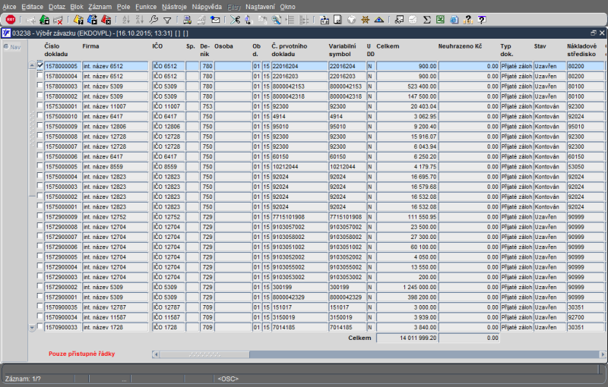Tick the checkbox of row 1575300001
The width and height of the screenshot is (608, 387).
tap(40, 105)
